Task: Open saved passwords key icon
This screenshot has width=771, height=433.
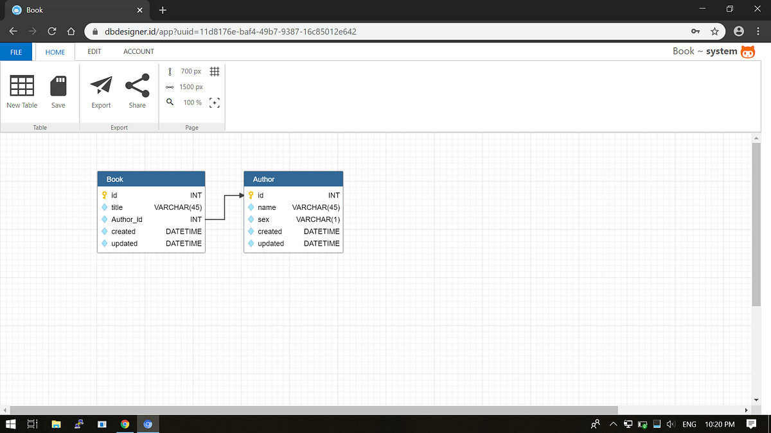Action: (x=695, y=31)
